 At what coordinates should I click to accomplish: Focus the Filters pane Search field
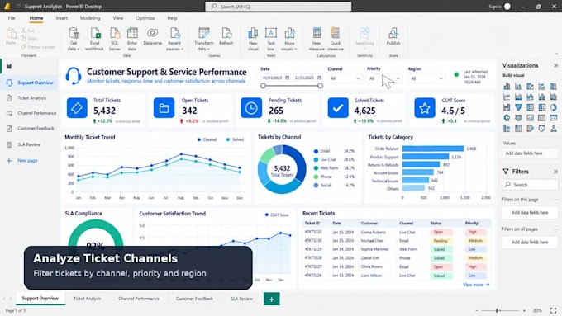click(x=530, y=185)
